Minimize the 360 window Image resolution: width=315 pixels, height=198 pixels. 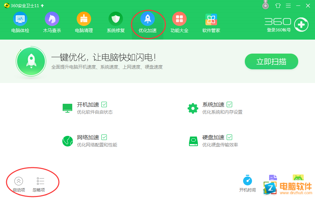click(x=298, y=5)
